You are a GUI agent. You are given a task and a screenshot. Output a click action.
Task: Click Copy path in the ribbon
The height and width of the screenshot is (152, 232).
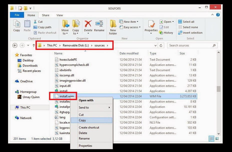[42, 27]
